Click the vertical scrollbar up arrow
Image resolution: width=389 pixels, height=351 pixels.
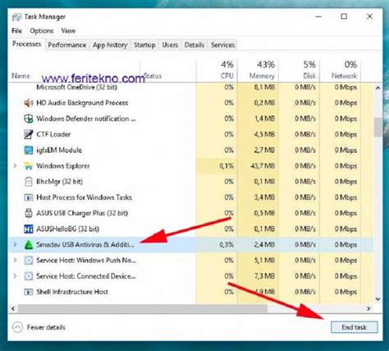click(378, 88)
